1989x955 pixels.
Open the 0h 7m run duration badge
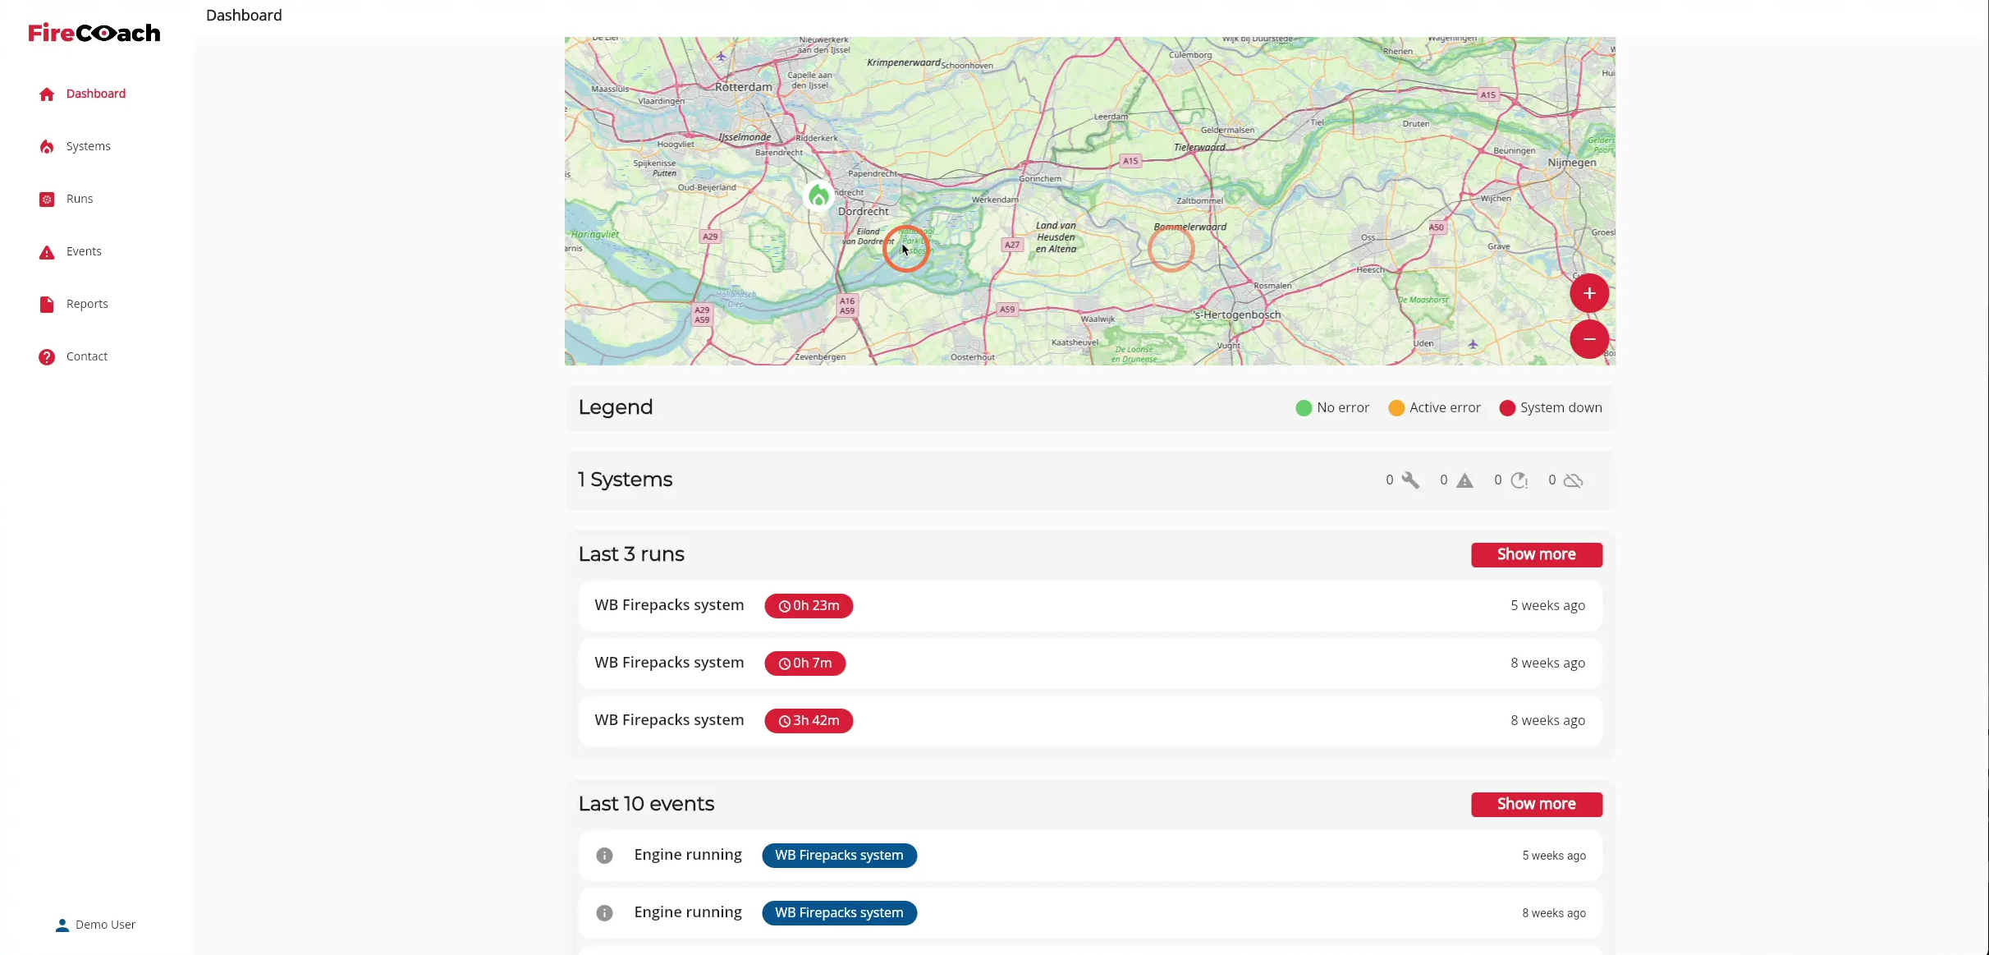805,663
